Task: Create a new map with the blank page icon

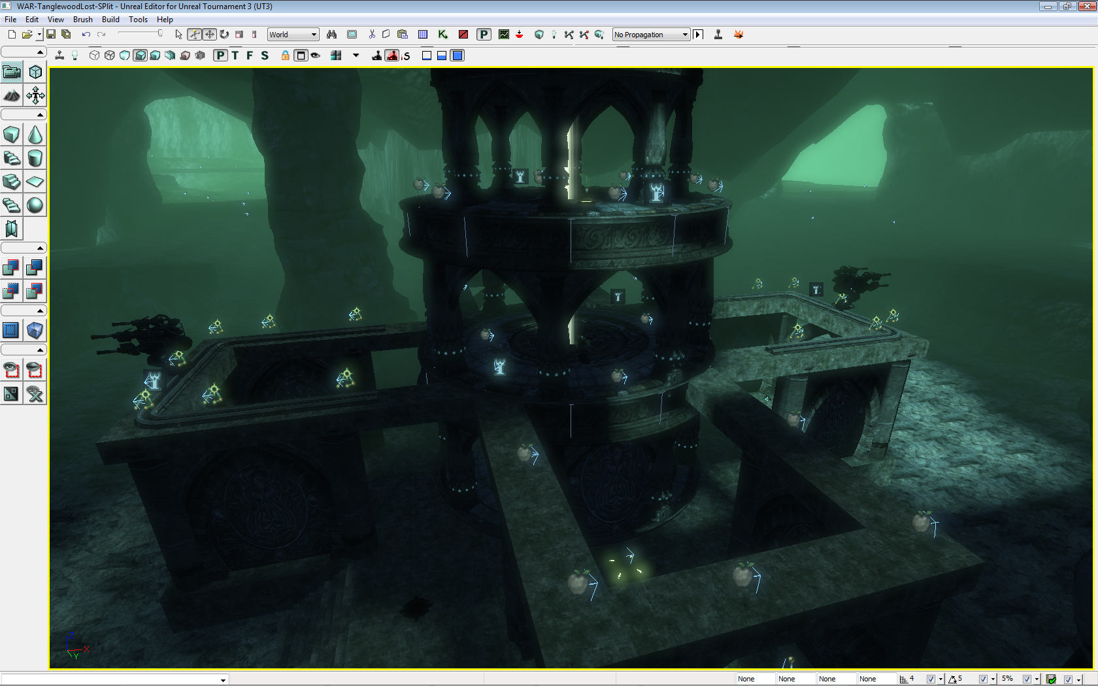Action: coord(12,35)
